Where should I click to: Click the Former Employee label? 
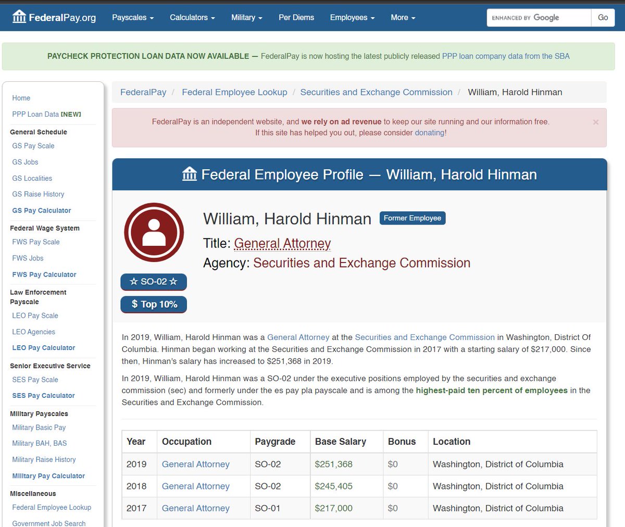click(x=413, y=218)
